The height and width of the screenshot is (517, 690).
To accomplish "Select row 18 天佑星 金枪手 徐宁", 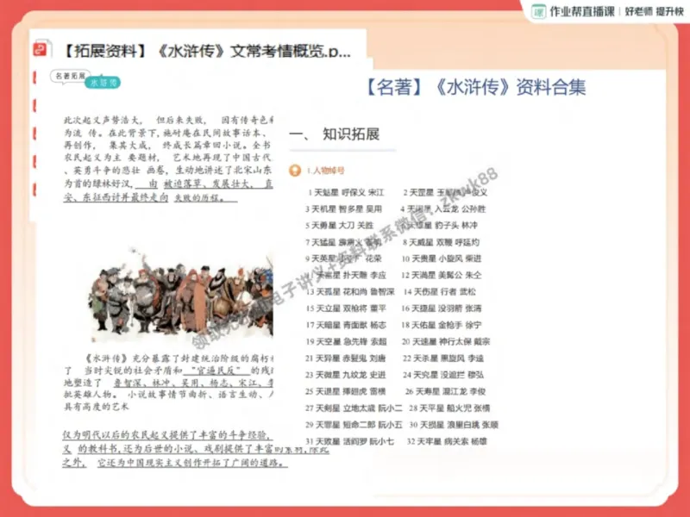I will (442, 326).
